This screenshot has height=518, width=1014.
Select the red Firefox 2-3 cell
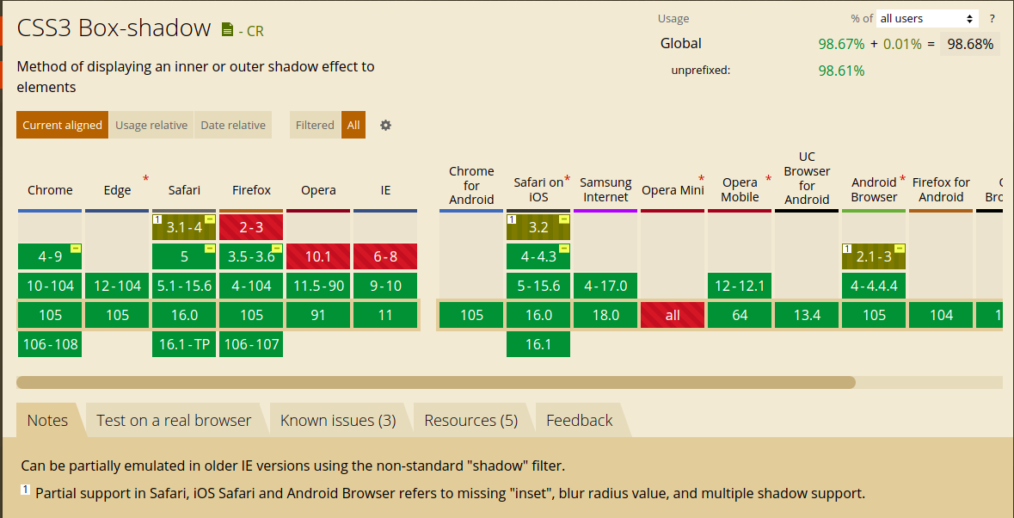251,228
